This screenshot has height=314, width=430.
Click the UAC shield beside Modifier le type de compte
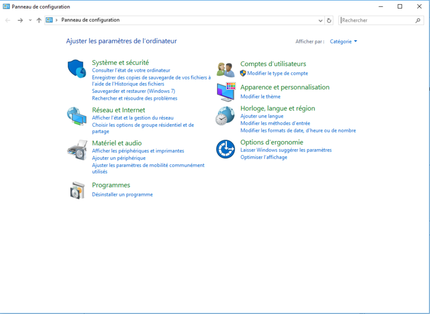tap(243, 74)
